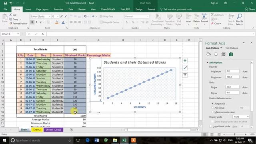Click the Format Painter brush
Image resolution: width=256 pixels, height=144 pixels.
tap(11, 24)
